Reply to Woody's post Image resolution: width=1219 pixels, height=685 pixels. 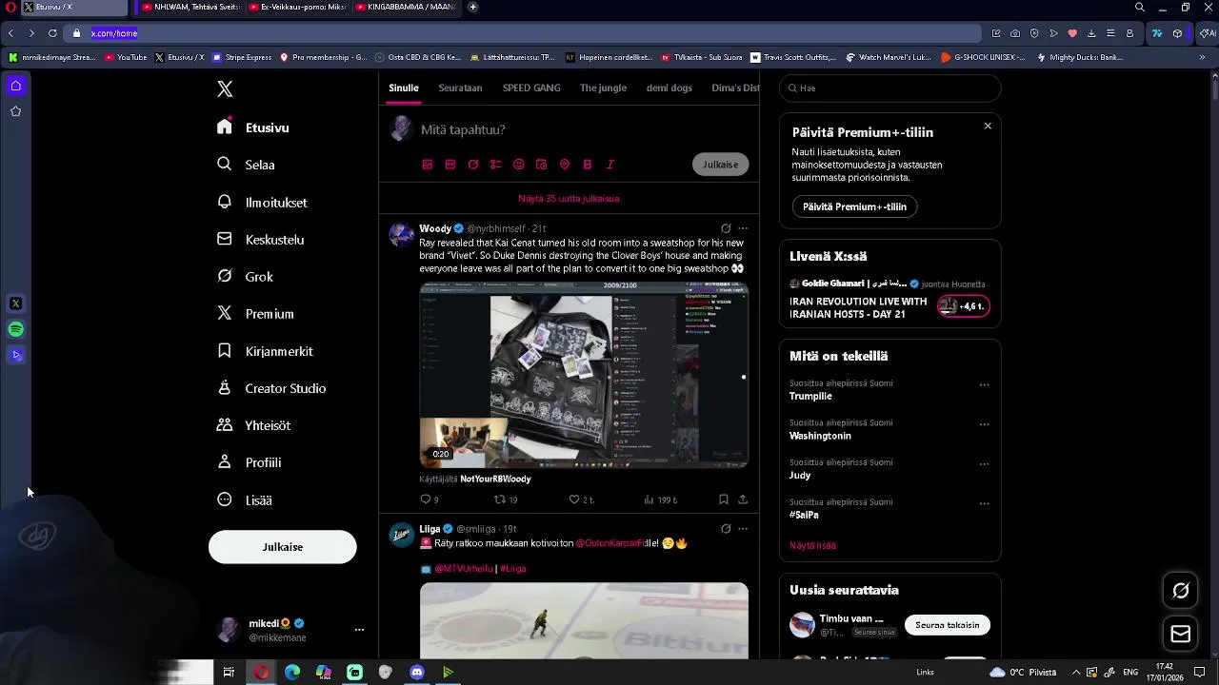pyautogui.click(x=429, y=499)
